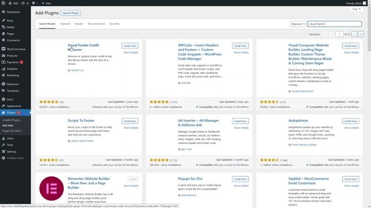The width and height of the screenshot is (371, 208).
Task: Install Autoptimize plugin
Action: 350,121
